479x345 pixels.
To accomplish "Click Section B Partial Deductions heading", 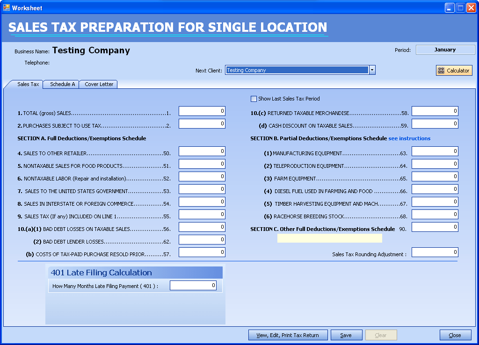I will coord(319,138).
